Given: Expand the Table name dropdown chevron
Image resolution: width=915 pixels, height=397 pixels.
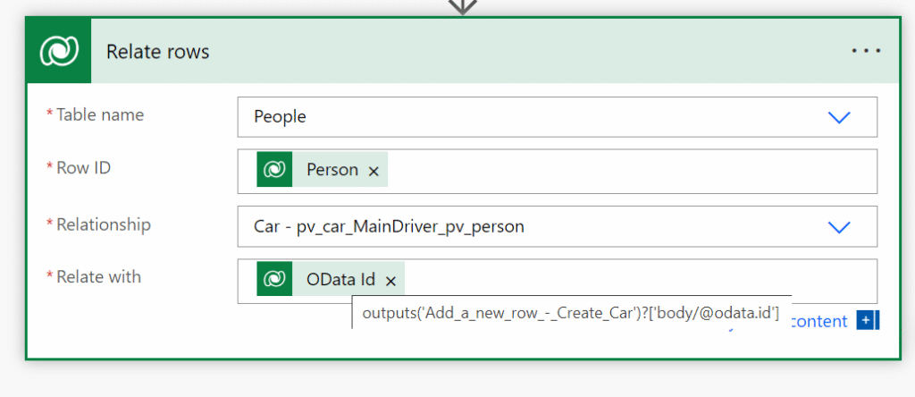Looking at the screenshot, I should [839, 117].
